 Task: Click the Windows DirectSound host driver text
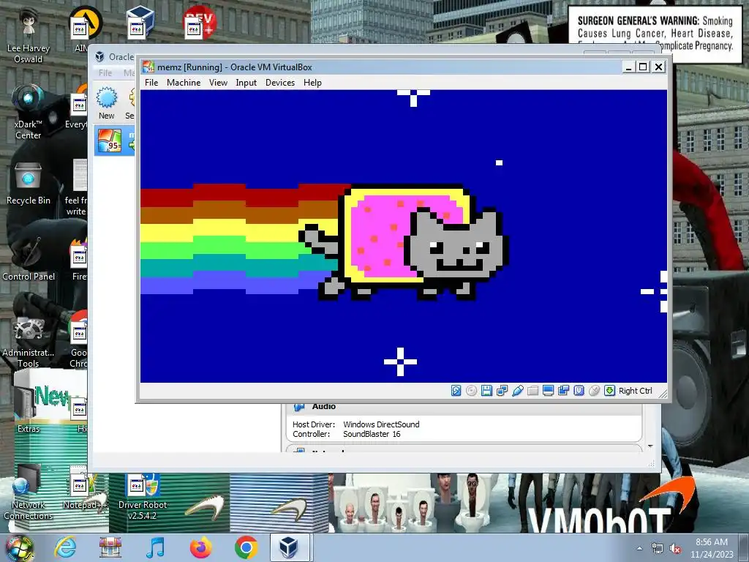(x=381, y=424)
